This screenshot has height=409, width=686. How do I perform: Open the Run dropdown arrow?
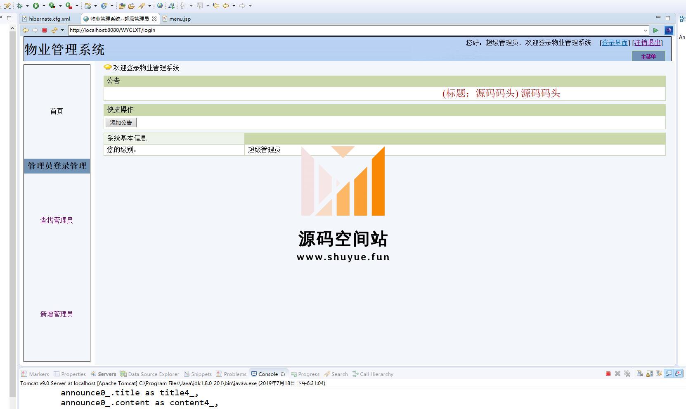tap(44, 6)
